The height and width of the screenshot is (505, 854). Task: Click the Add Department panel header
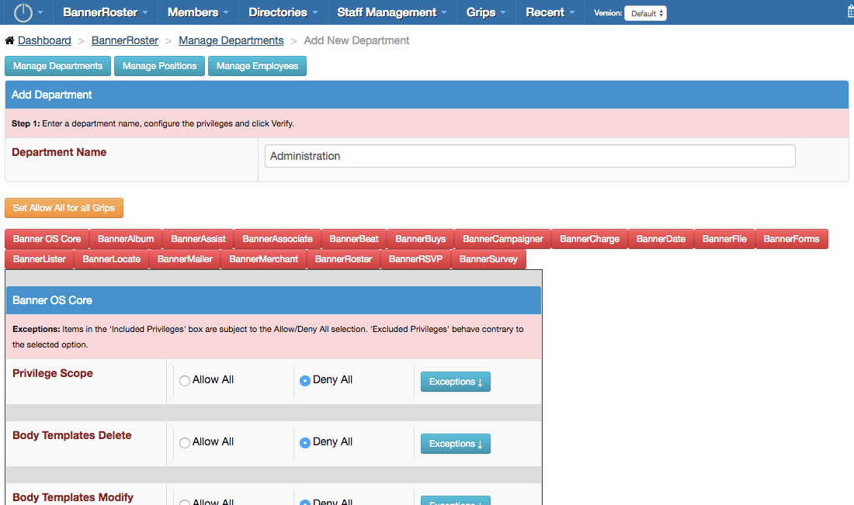coord(426,95)
